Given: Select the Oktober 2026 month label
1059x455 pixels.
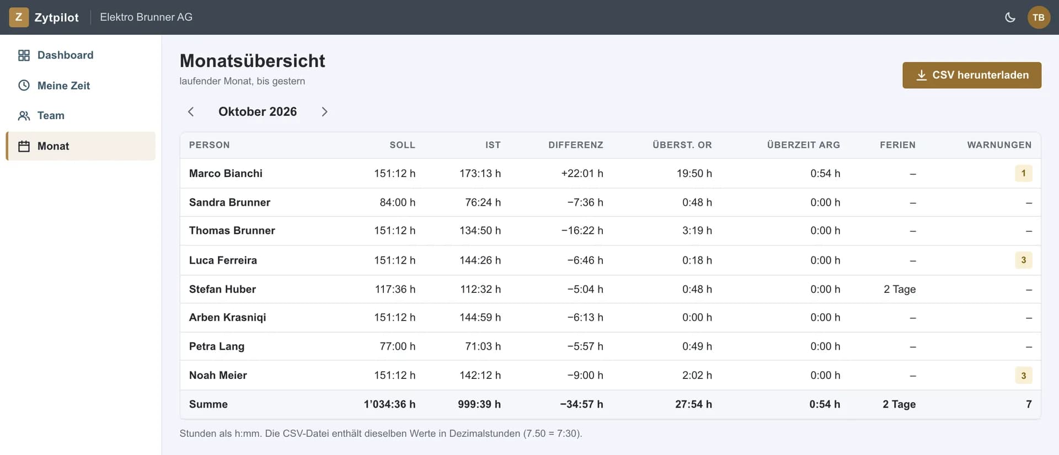Looking at the screenshot, I should pos(258,111).
